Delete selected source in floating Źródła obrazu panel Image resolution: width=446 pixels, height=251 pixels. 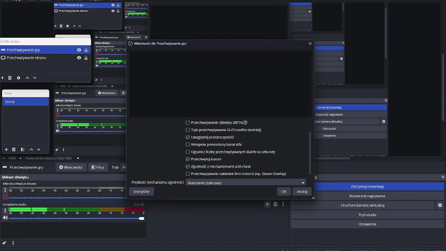point(10,78)
